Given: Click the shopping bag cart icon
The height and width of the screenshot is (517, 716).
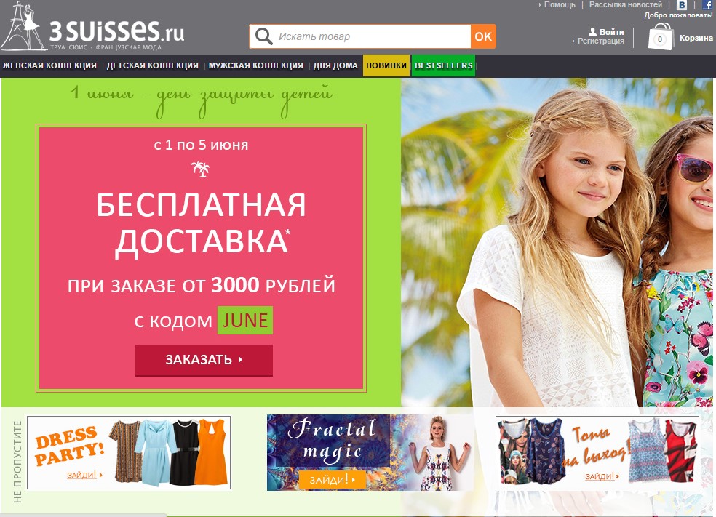Looking at the screenshot, I should tap(660, 36).
